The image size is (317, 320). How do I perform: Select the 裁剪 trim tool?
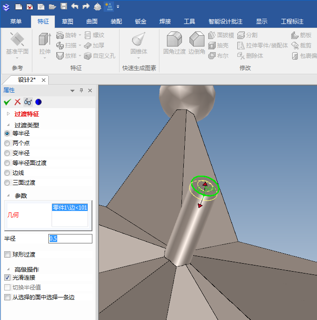(302, 45)
